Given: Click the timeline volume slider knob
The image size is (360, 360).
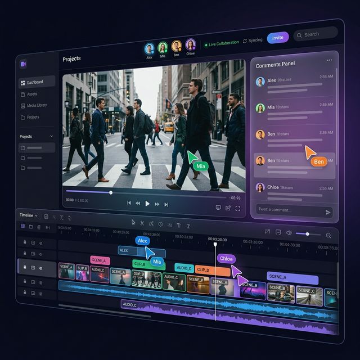Looking at the screenshot, I should tap(307, 234).
